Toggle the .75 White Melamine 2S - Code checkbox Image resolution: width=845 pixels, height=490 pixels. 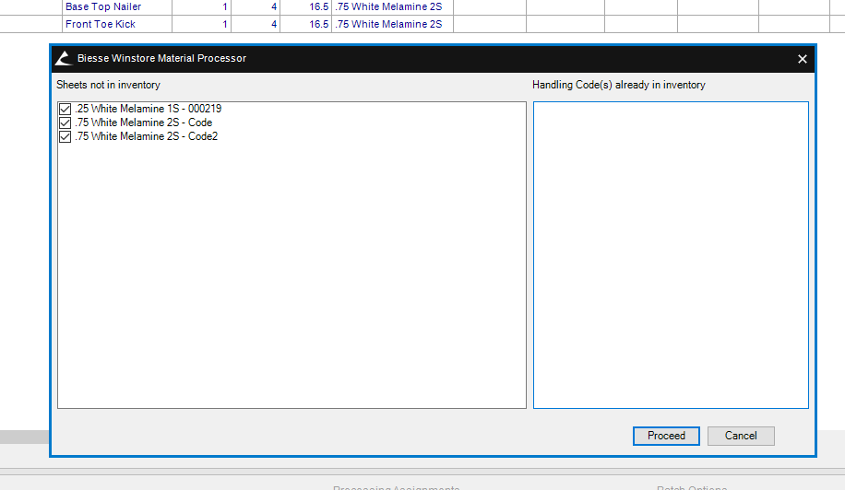(65, 122)
